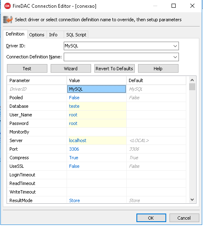Click the Default column header

click(156, 80)
